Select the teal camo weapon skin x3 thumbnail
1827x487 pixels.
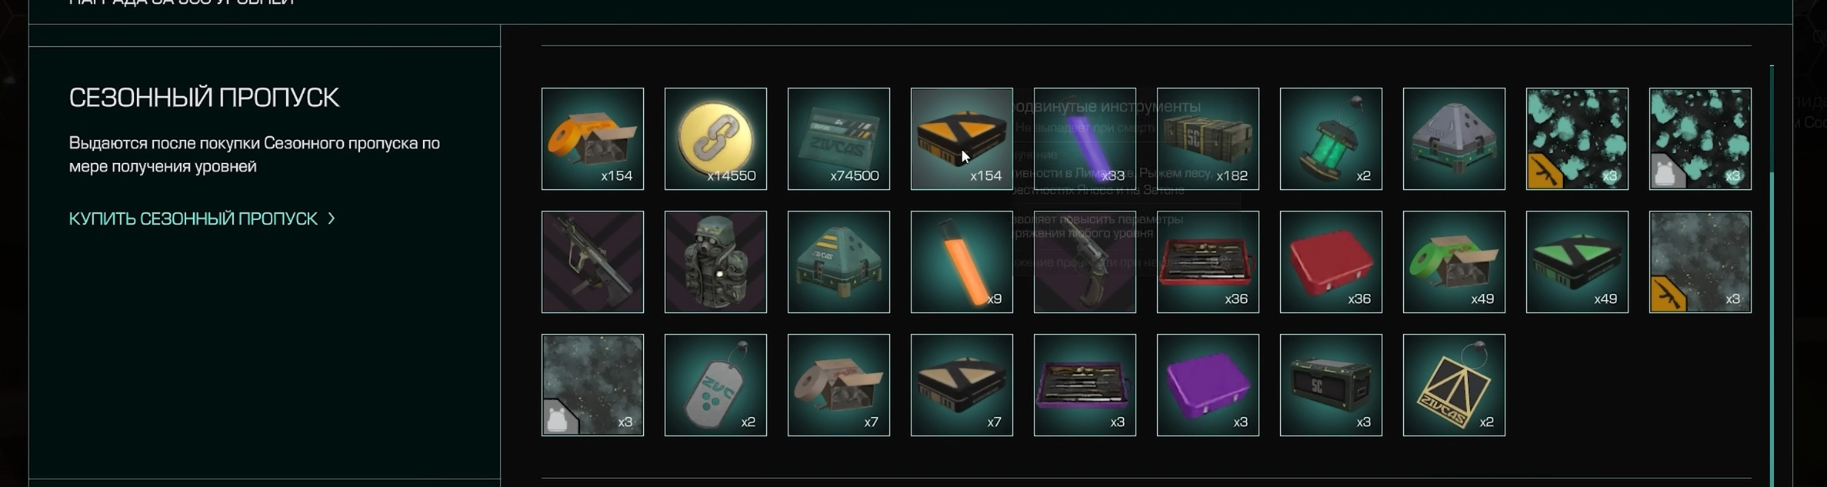(x=1577, y=138)
